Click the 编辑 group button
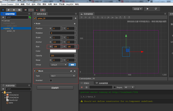Viewport: 173px width, 111px height. pyautogui.click(x=72, y=65)
